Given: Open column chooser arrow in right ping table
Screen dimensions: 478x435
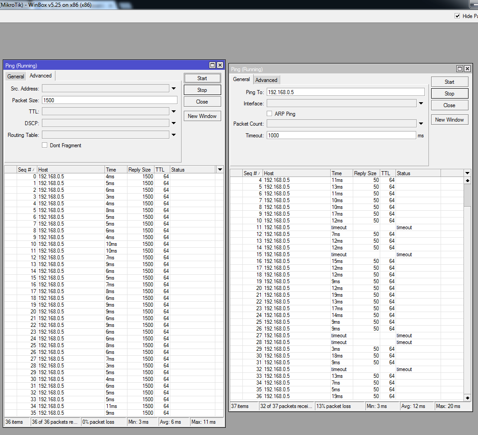Looking at the screenshot, I should coord(467,173).
